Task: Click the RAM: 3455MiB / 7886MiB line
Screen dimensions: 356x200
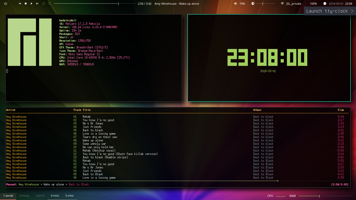Action: [x=76, y=64]
